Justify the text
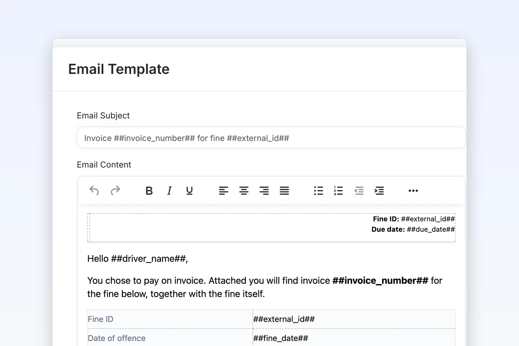The image size is (519, 346). (284, 191)
